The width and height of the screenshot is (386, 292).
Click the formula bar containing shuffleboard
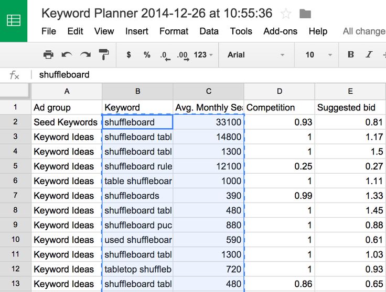(210, 75)
